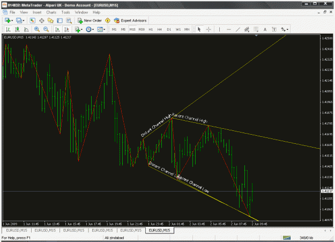Open the New Chart dropdown
This screenshot has width=335, height=242.
[x=9, y=20]
